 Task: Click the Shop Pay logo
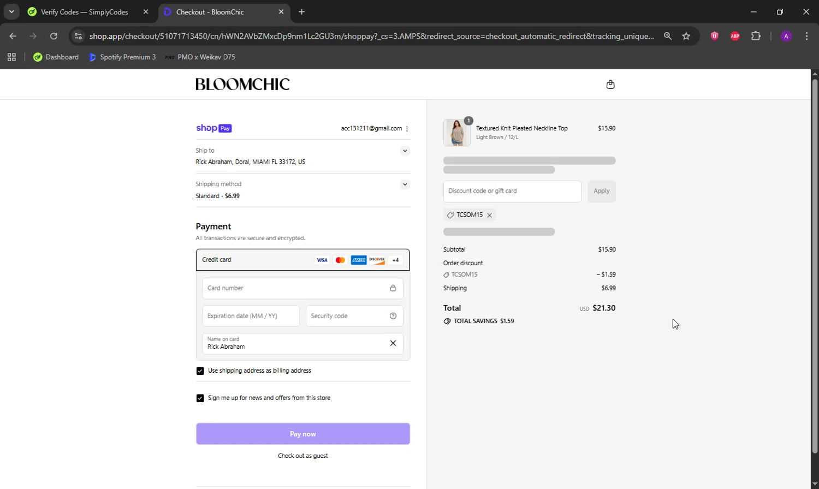point(214,128)
